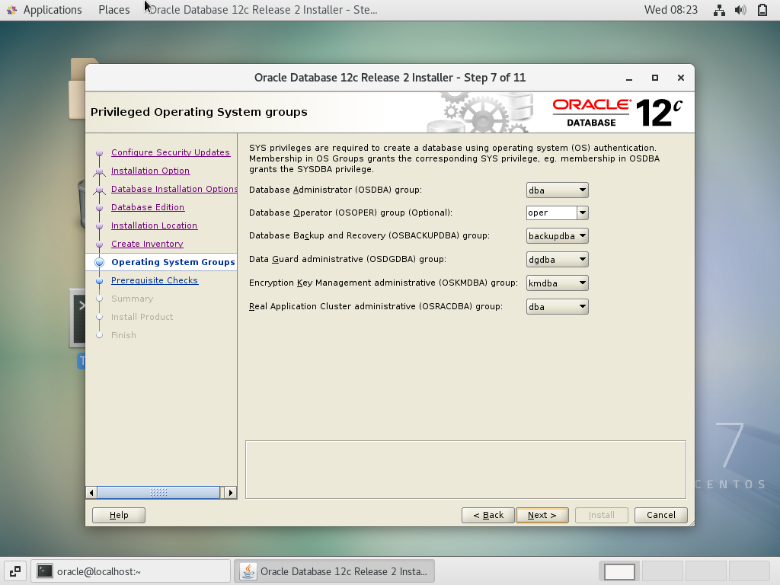This screenshot has height=585, width=780.
Task: Open the Create Inventory step
Action: [147, 244]
